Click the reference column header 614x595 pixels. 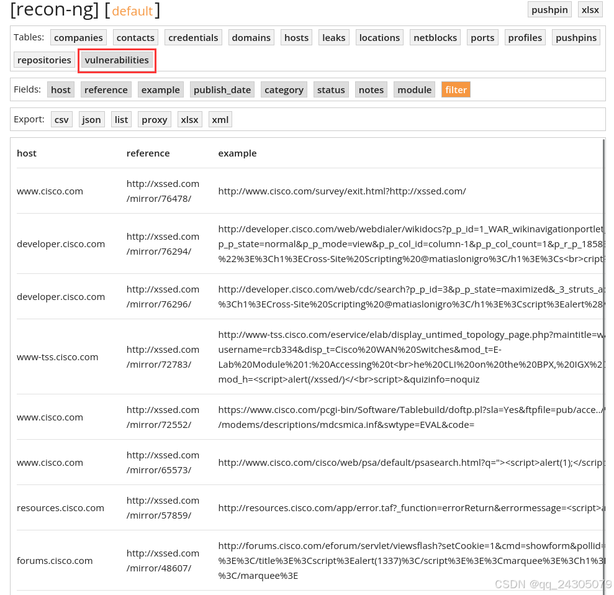(148, 153)
